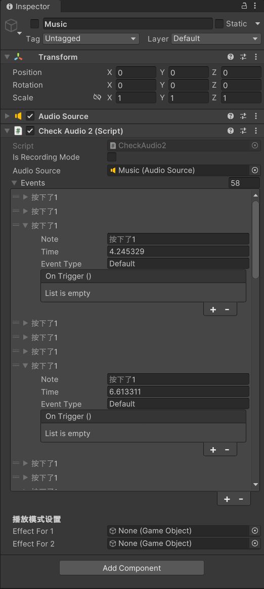Screen dimensions: 264x589
Task: Click the Inspector lock icon
Action: [244, 6]
